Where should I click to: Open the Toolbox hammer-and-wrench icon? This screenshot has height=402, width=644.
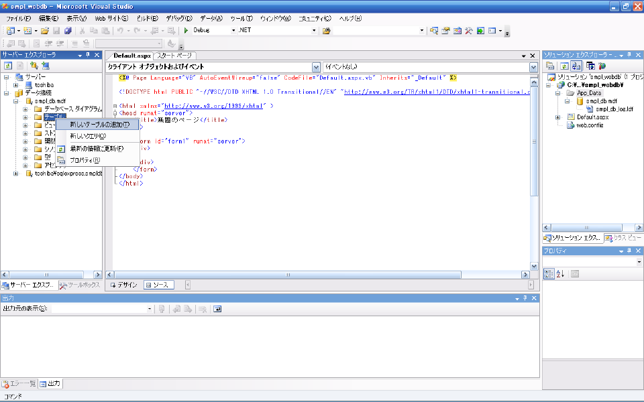469,31
